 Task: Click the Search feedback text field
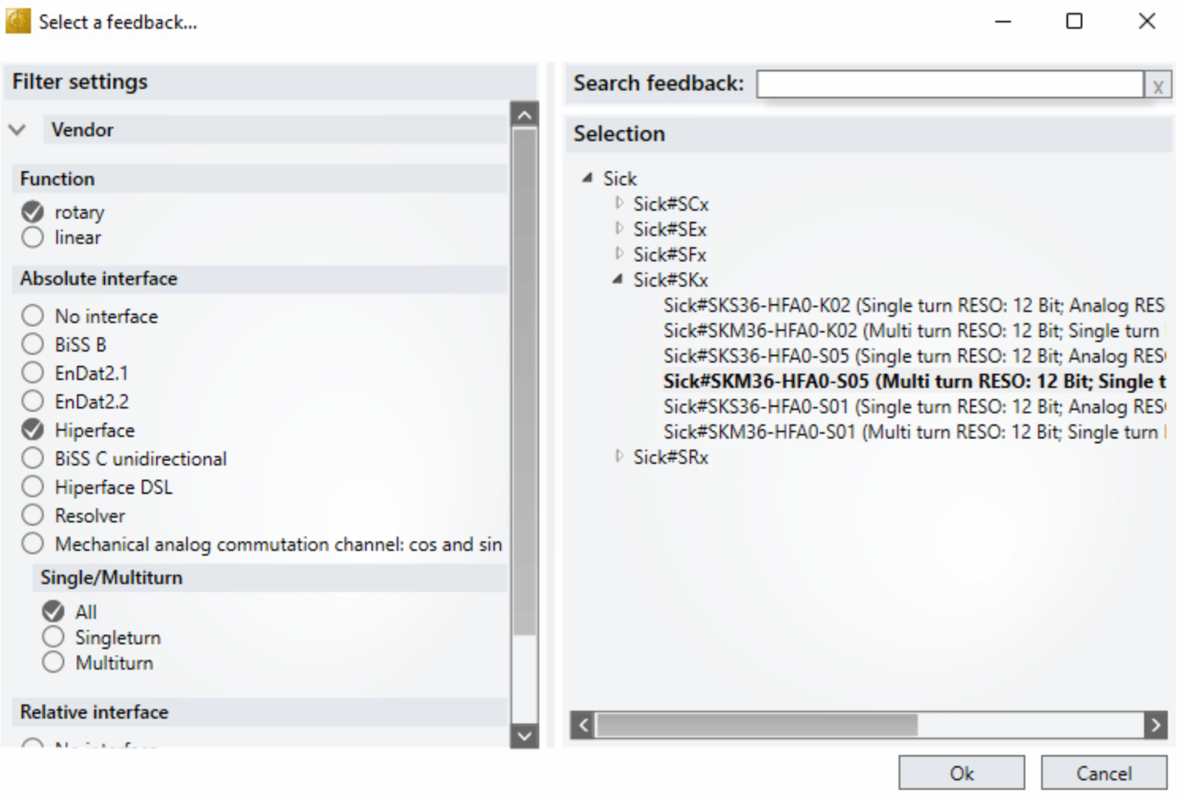click(949, 84)
